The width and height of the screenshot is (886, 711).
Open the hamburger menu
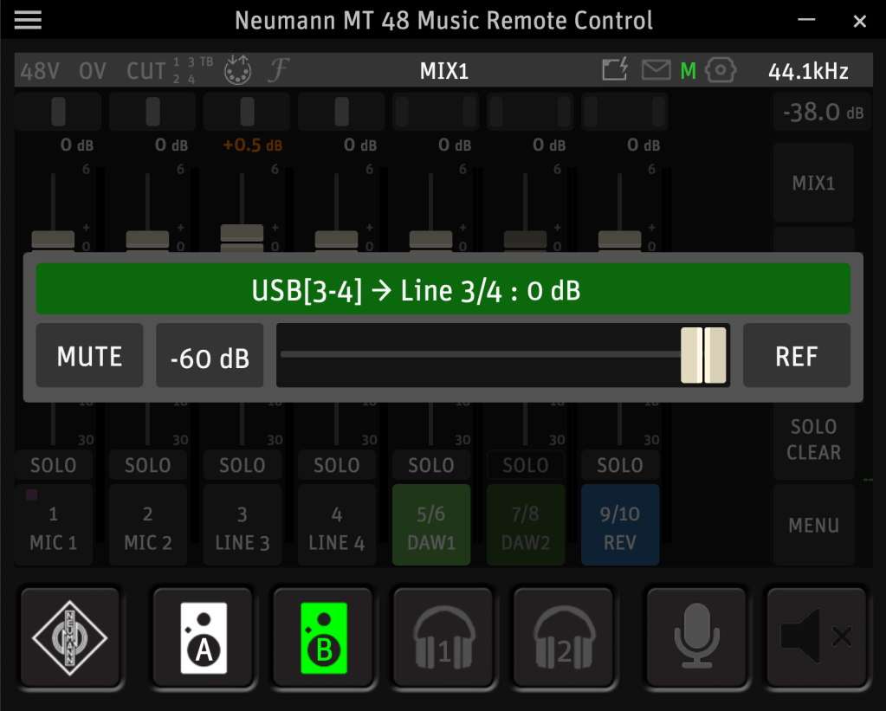tap(28, 21)
